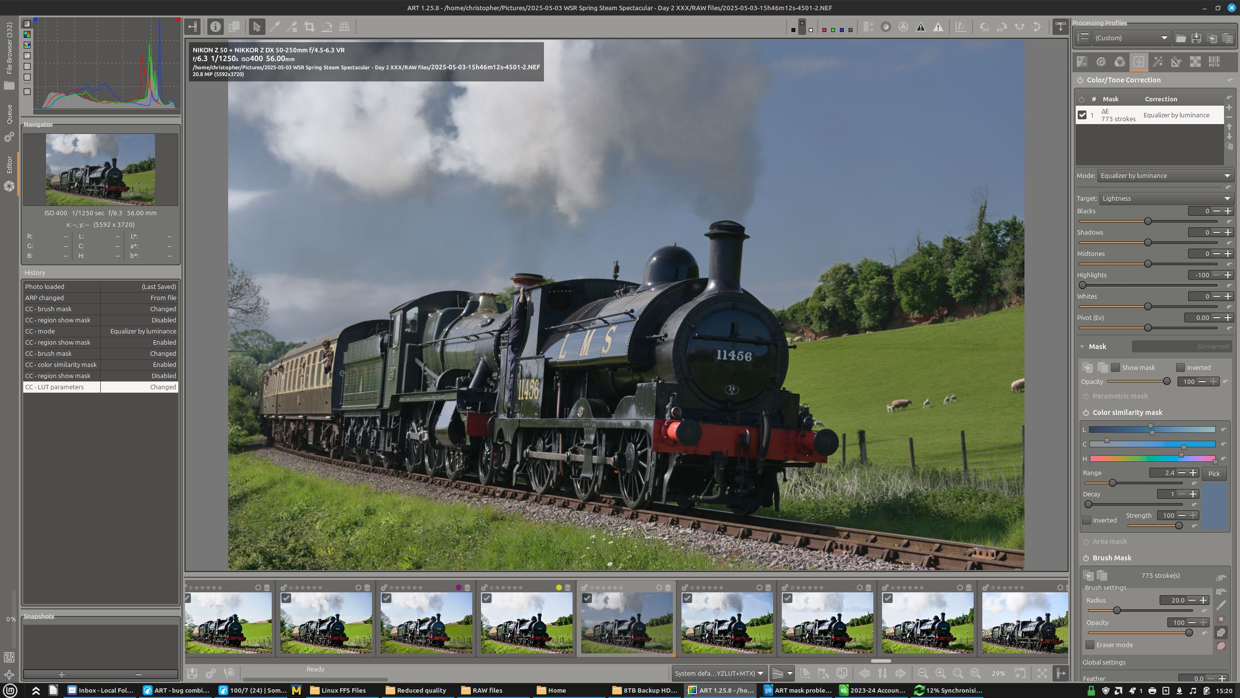This screenshot has width=1240, height=698.
Task: Zoom in using bottom bar magnifier
Action: [940, 673]
